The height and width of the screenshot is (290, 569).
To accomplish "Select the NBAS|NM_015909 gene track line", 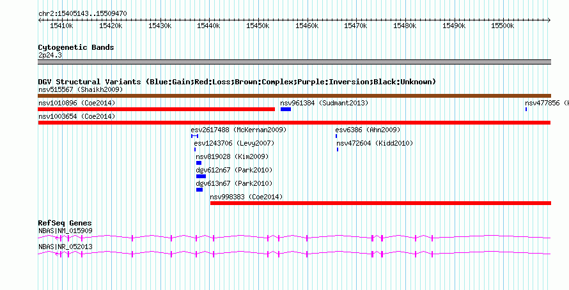I will (294, 238).
